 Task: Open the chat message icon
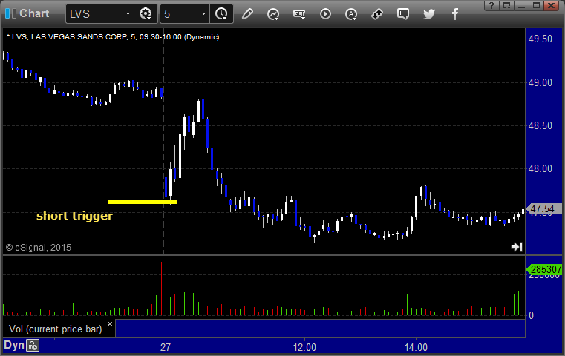(403, 14)
